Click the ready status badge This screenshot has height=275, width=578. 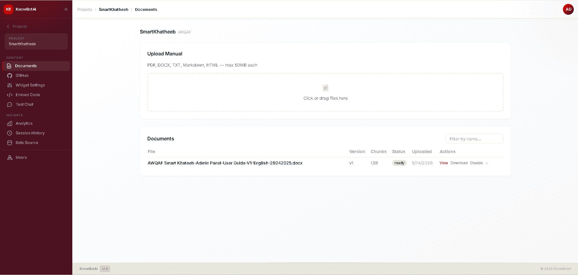(x=399, y=163)
